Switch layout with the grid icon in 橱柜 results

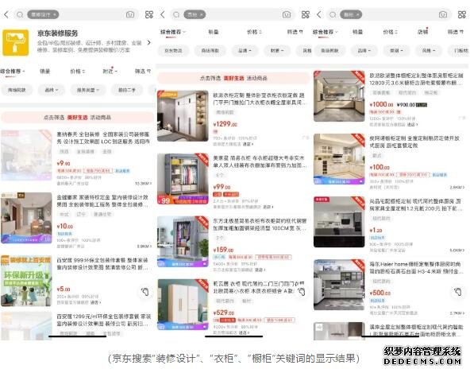point(461,14)
